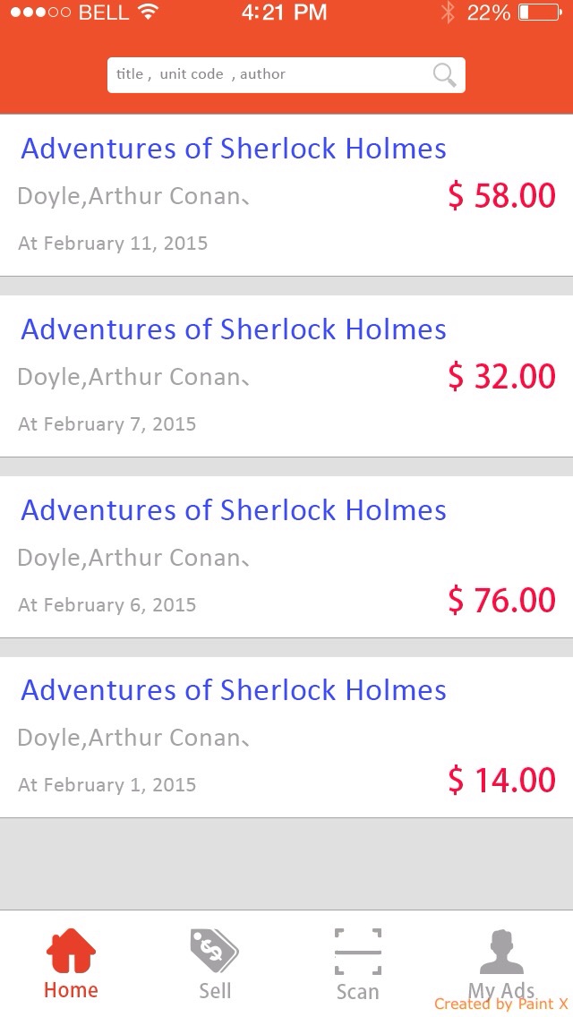Tap the 4:21 PM status bar clock
Screen dimensions: 573x1017
tap(284, 13)
